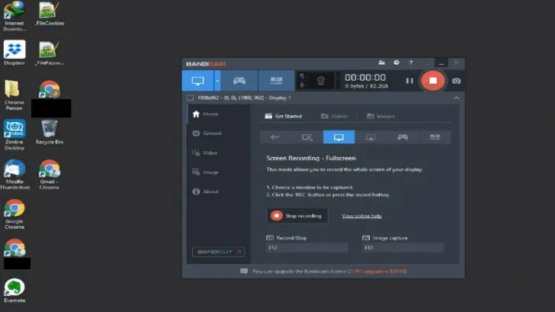Collapse the display info bar chevron

pyautogui.click(x=456, y=98)
